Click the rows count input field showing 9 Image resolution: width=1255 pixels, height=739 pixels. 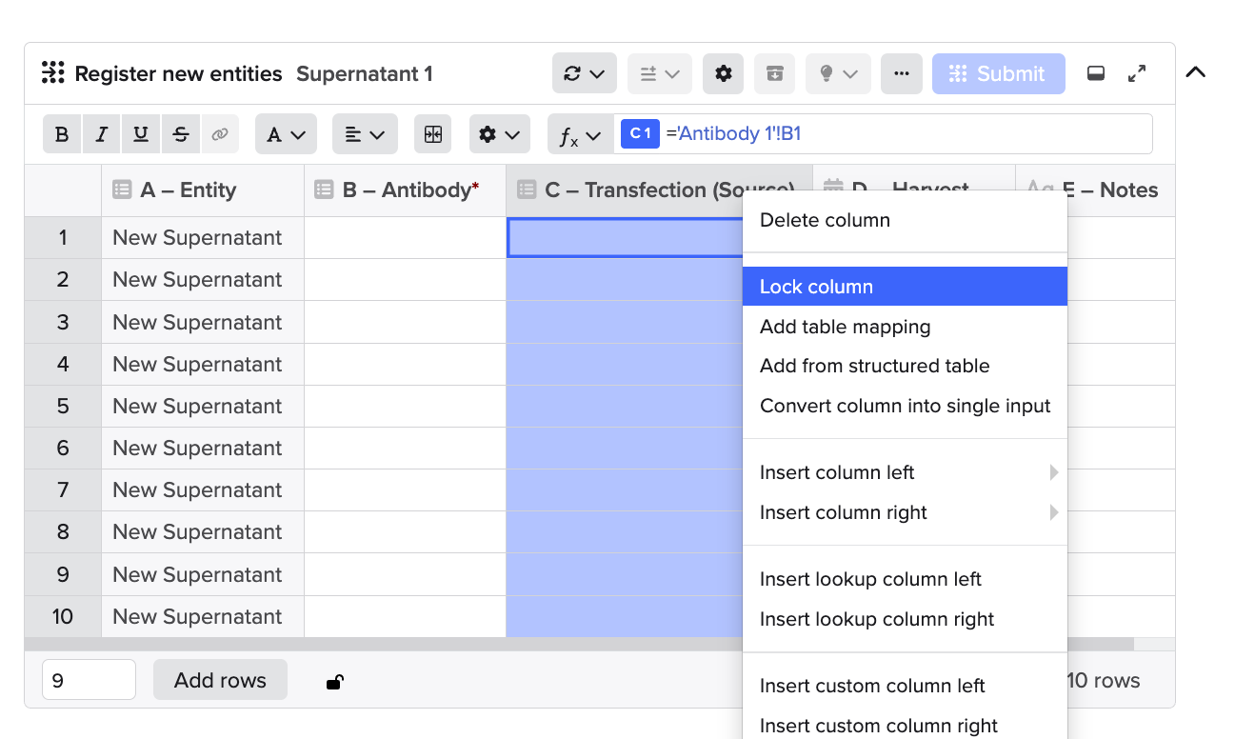89,679
